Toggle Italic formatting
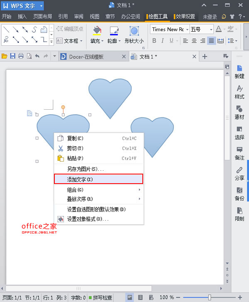Image resolution: width=249 pixels, height=302 pixels. click(x=163, y=41)
